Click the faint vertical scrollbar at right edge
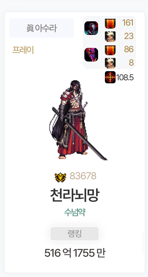This screenshot has width=148, height=277. click(143, 243)
